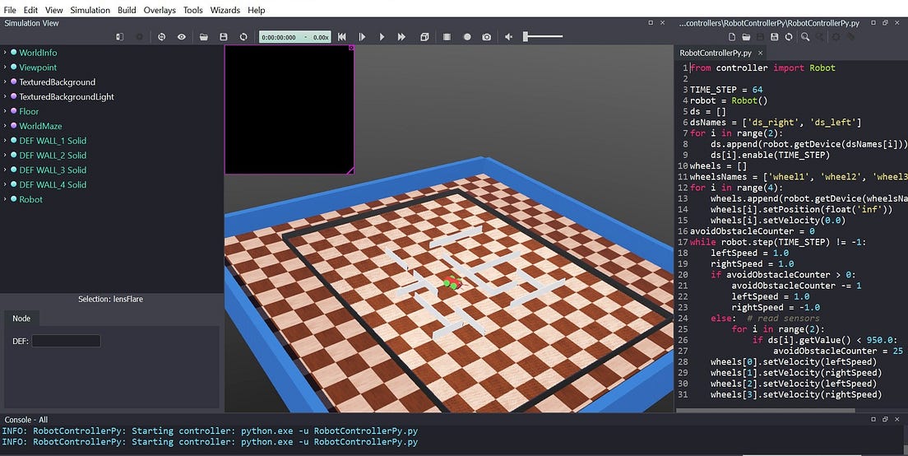The height and width of the screenshot is (456, 908).
Task: Open the Build menu
Action: pos(127,10)
